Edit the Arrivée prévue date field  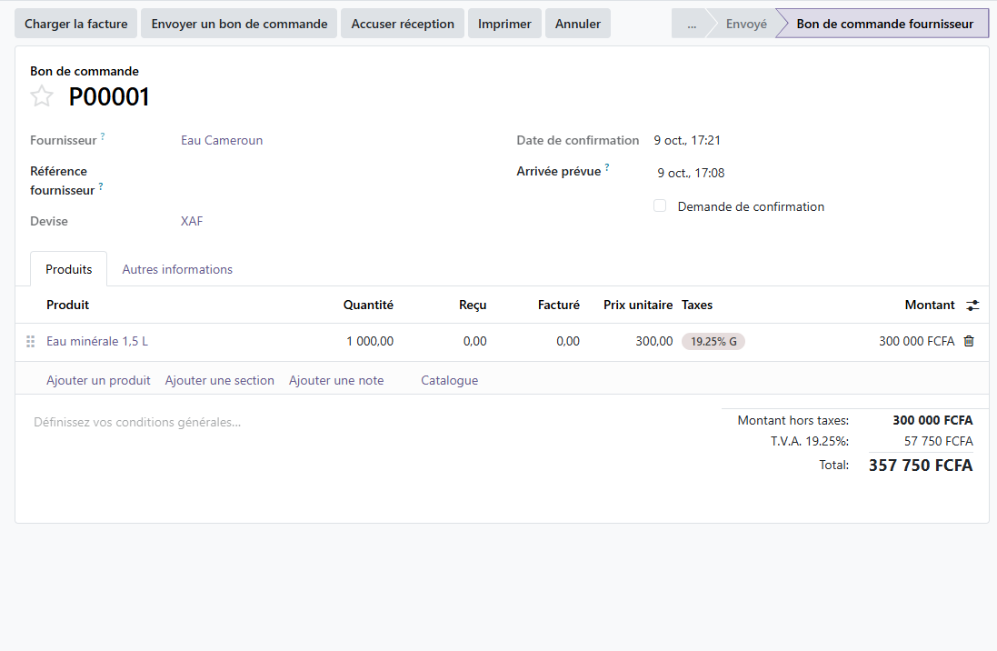pyautogui.click(x=691, y=173)
